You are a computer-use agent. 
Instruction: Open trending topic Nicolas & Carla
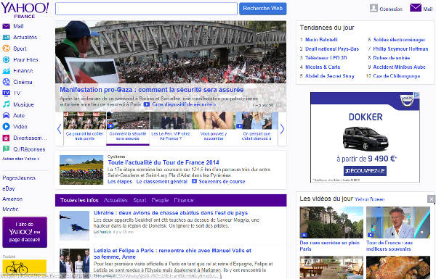point(323,67)
